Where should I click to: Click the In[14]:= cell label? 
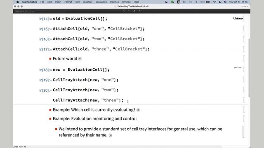point(45,19)
